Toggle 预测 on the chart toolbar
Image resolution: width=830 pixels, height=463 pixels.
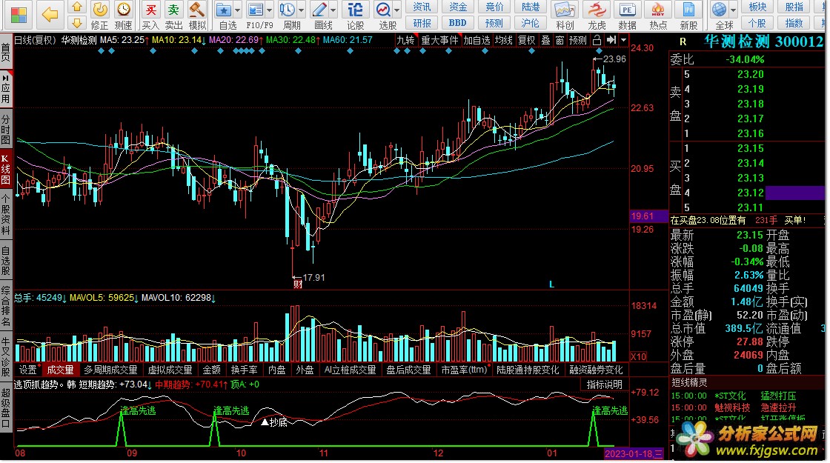click(577, 40)
